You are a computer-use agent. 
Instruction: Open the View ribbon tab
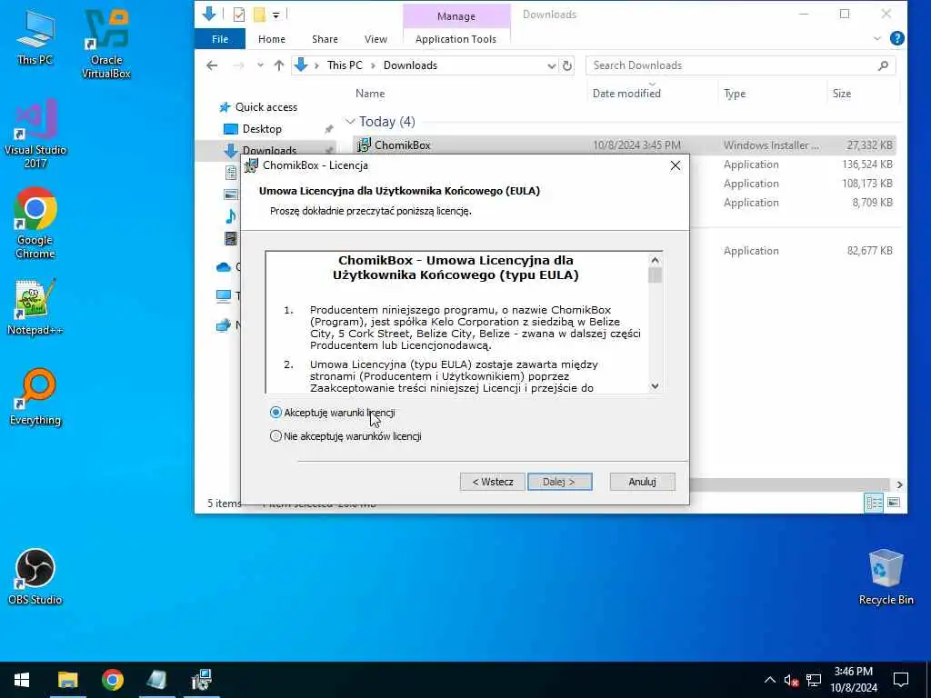click(x=375, y=39)
